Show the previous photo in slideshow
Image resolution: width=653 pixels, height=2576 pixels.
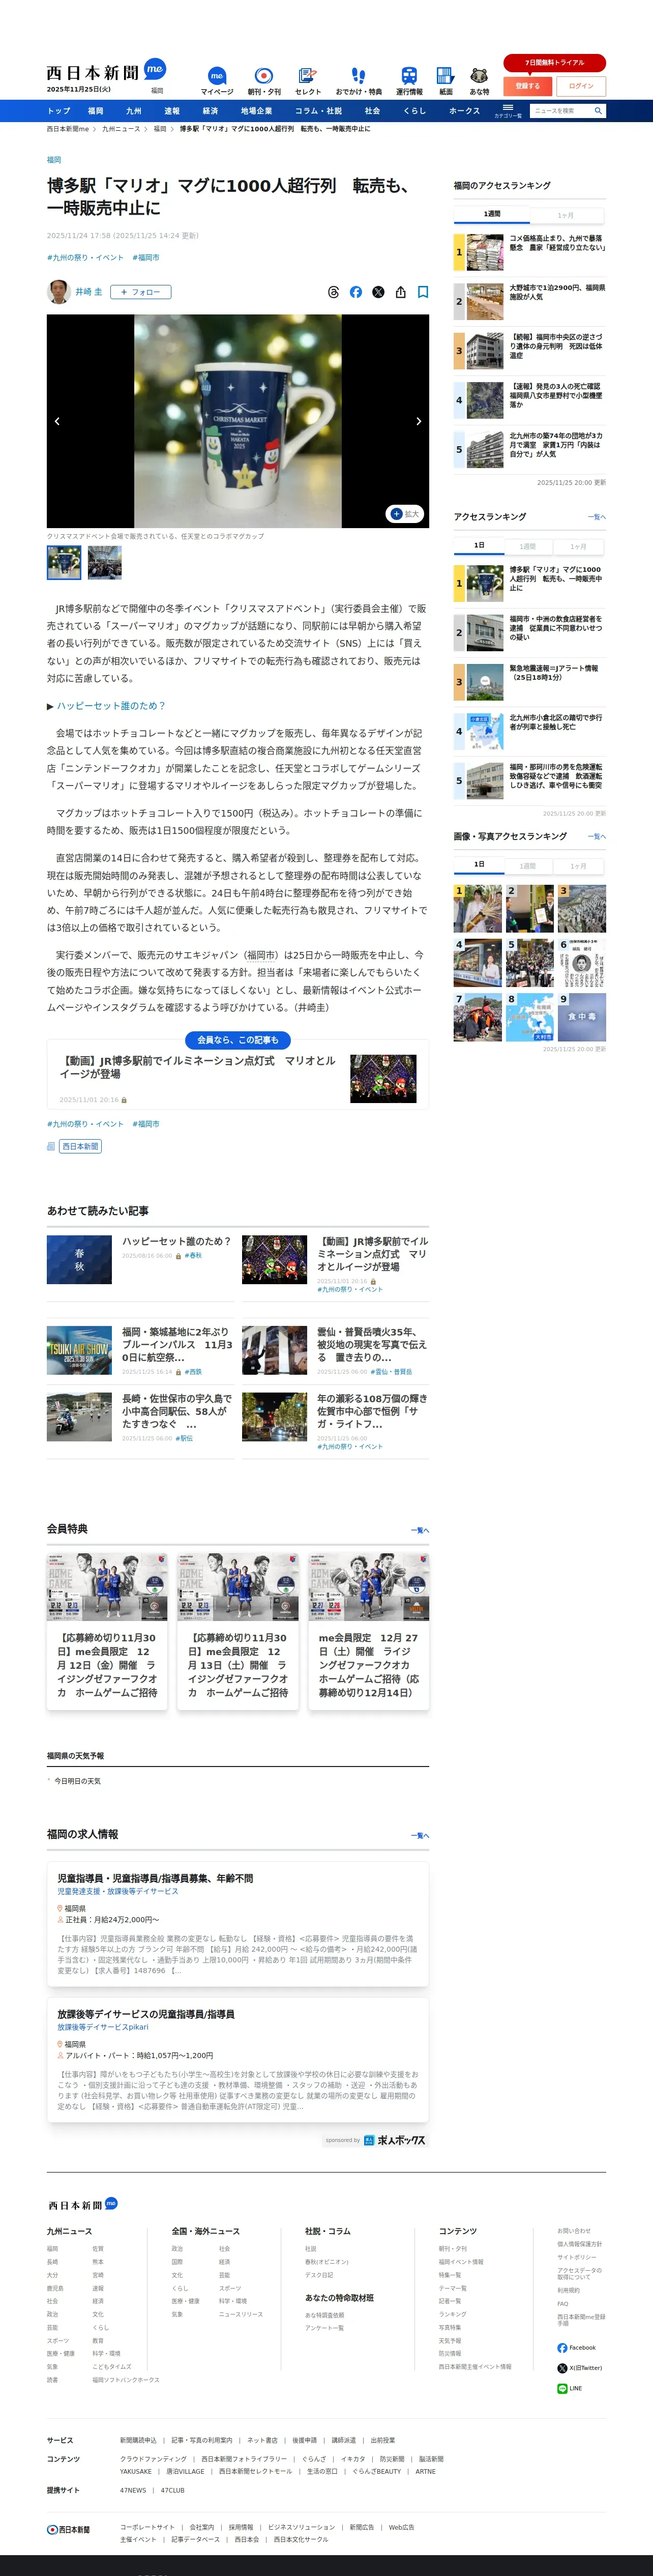click(x=57, y=421)
